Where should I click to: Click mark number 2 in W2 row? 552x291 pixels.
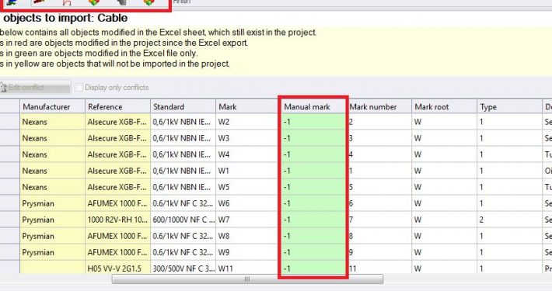(379, 122)
